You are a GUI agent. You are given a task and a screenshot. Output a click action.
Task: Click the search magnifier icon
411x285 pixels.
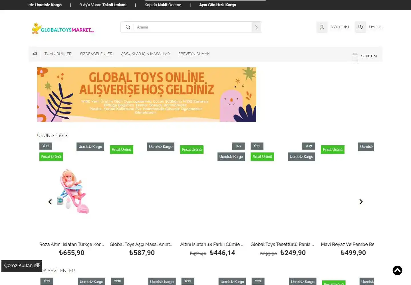click(128, 27)
